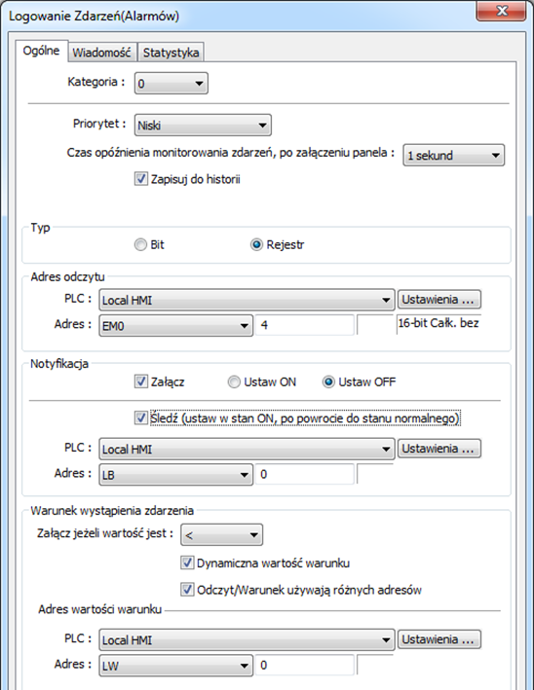Image resolution: width=534 pixels, height=690 pixels.
Task: Click Ustawienia button in Notyfikacja section
Action: point(439,449)
